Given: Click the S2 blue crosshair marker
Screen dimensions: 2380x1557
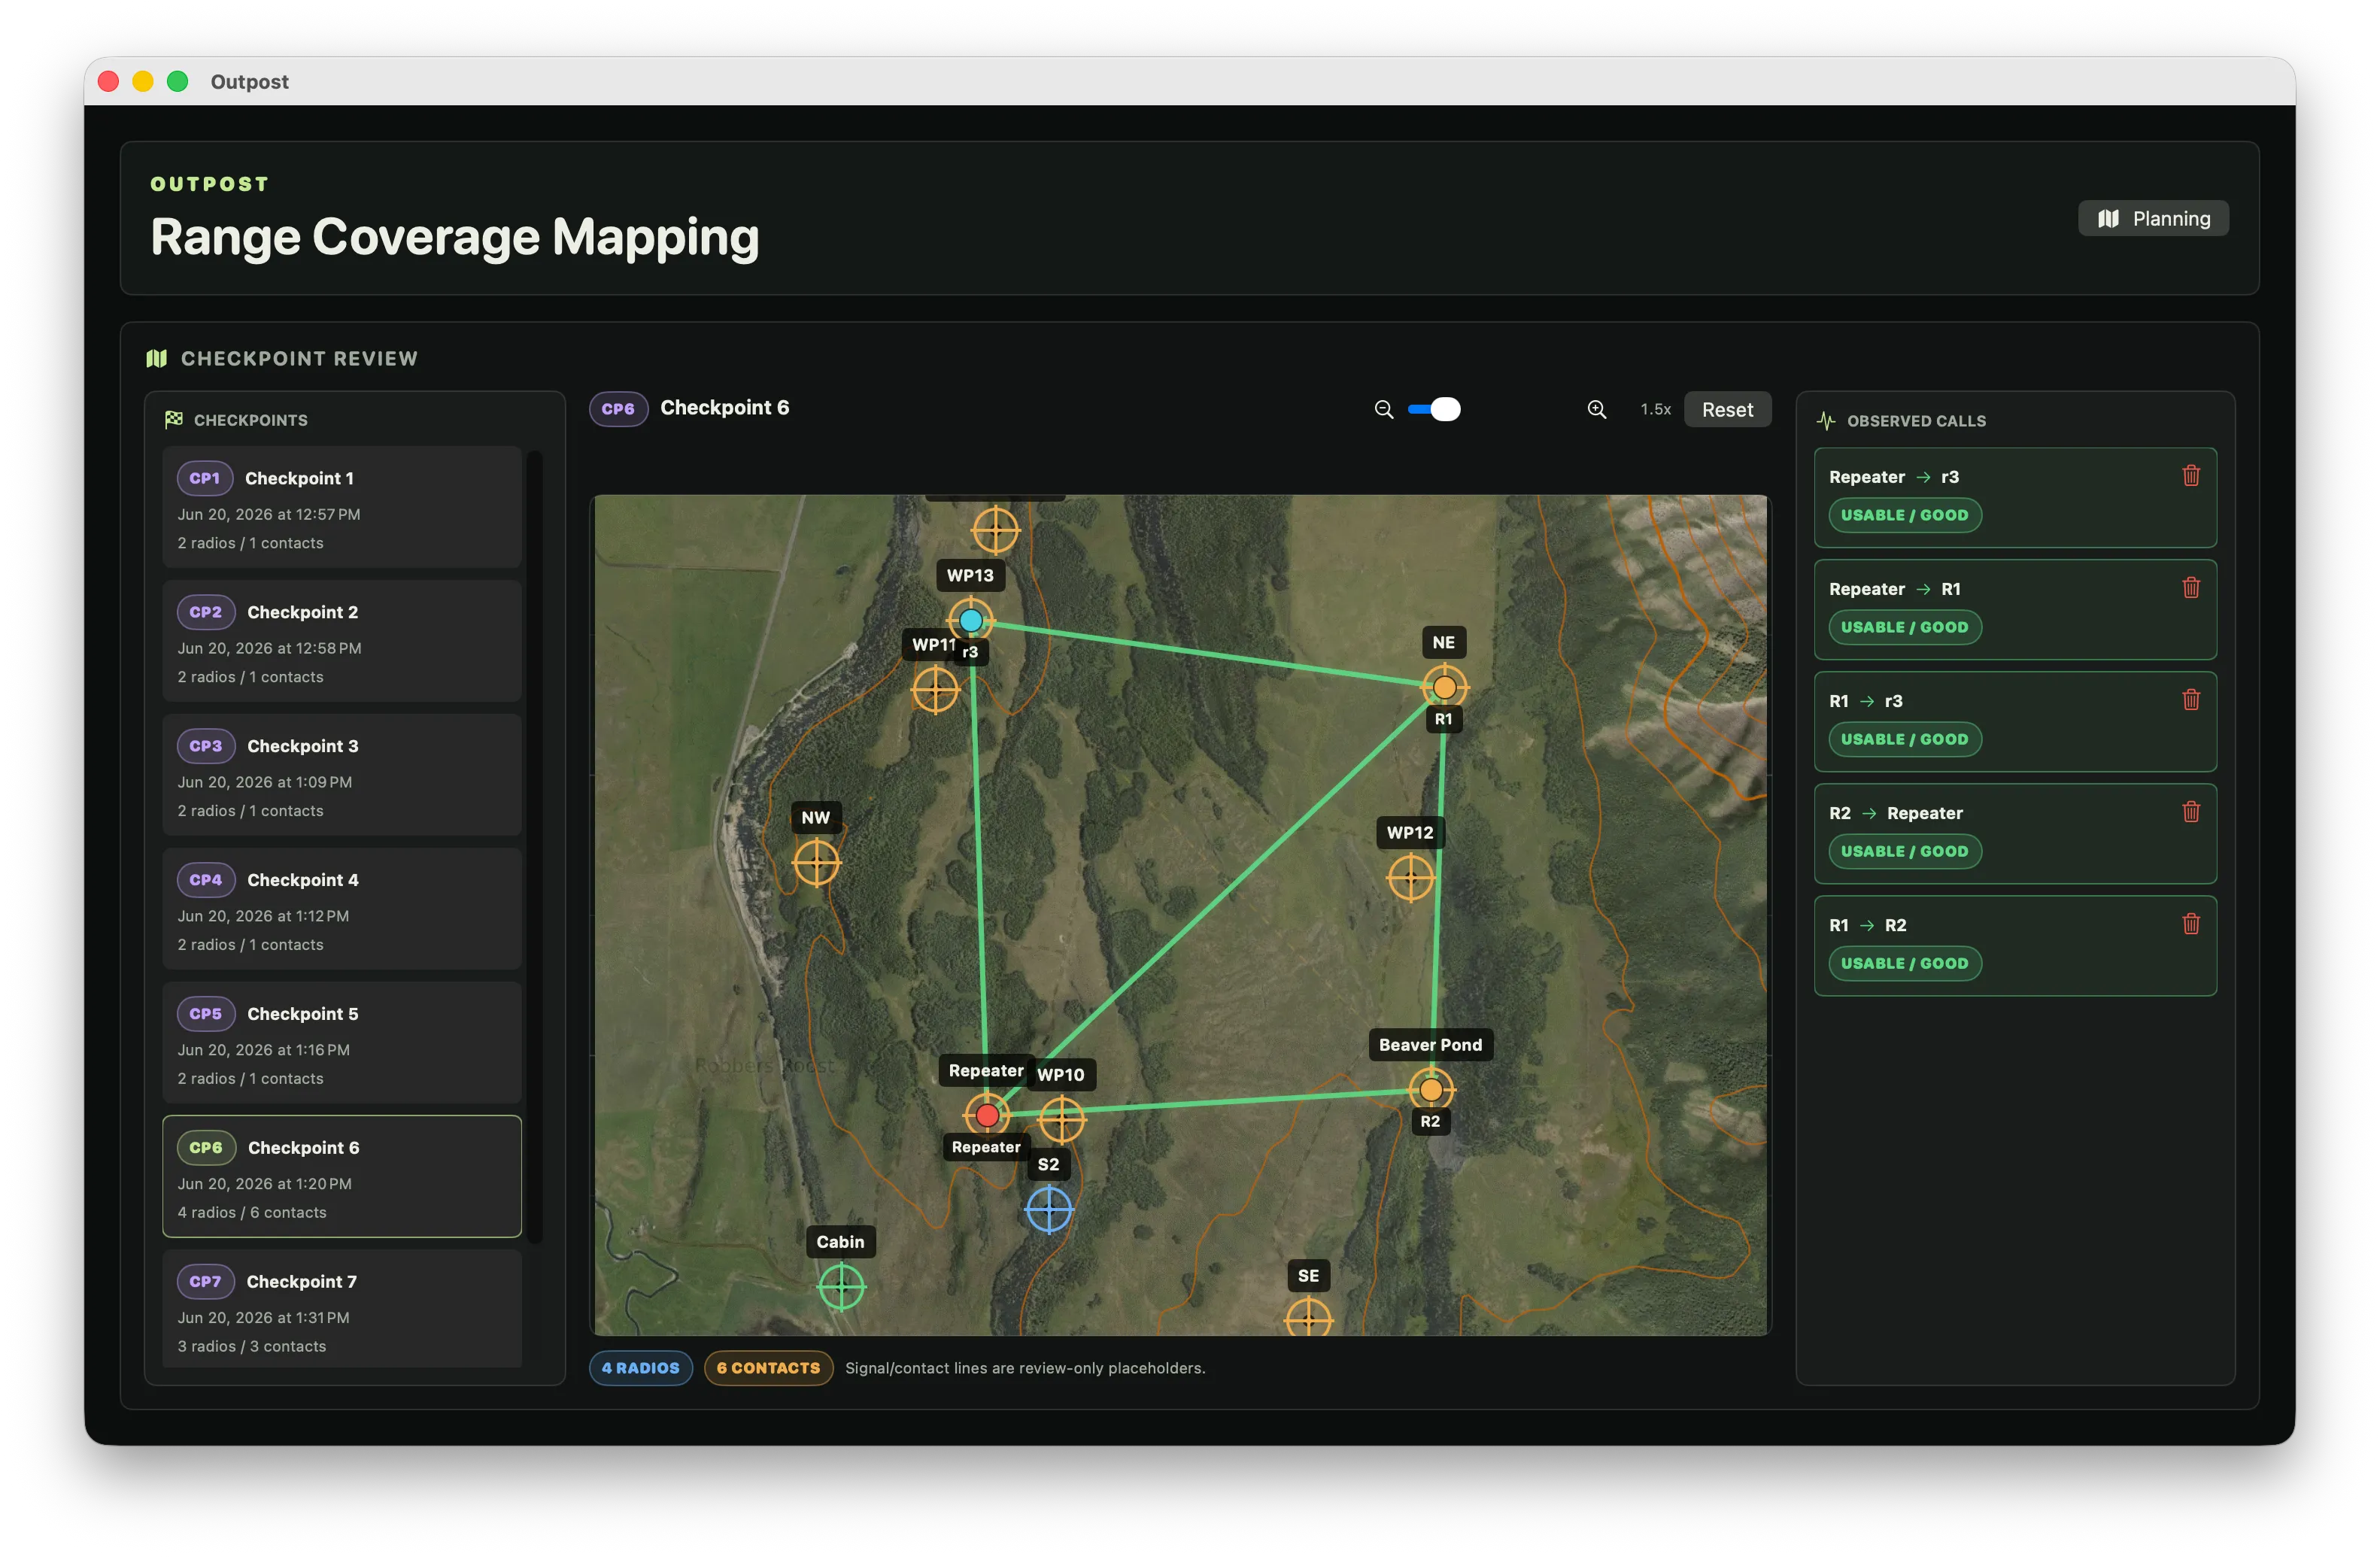Looking at the screenshot, I should point(1049,1210).
